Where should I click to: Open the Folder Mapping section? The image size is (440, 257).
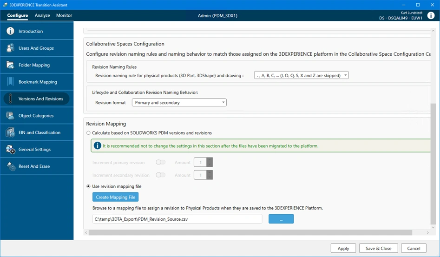pos(37,65)
